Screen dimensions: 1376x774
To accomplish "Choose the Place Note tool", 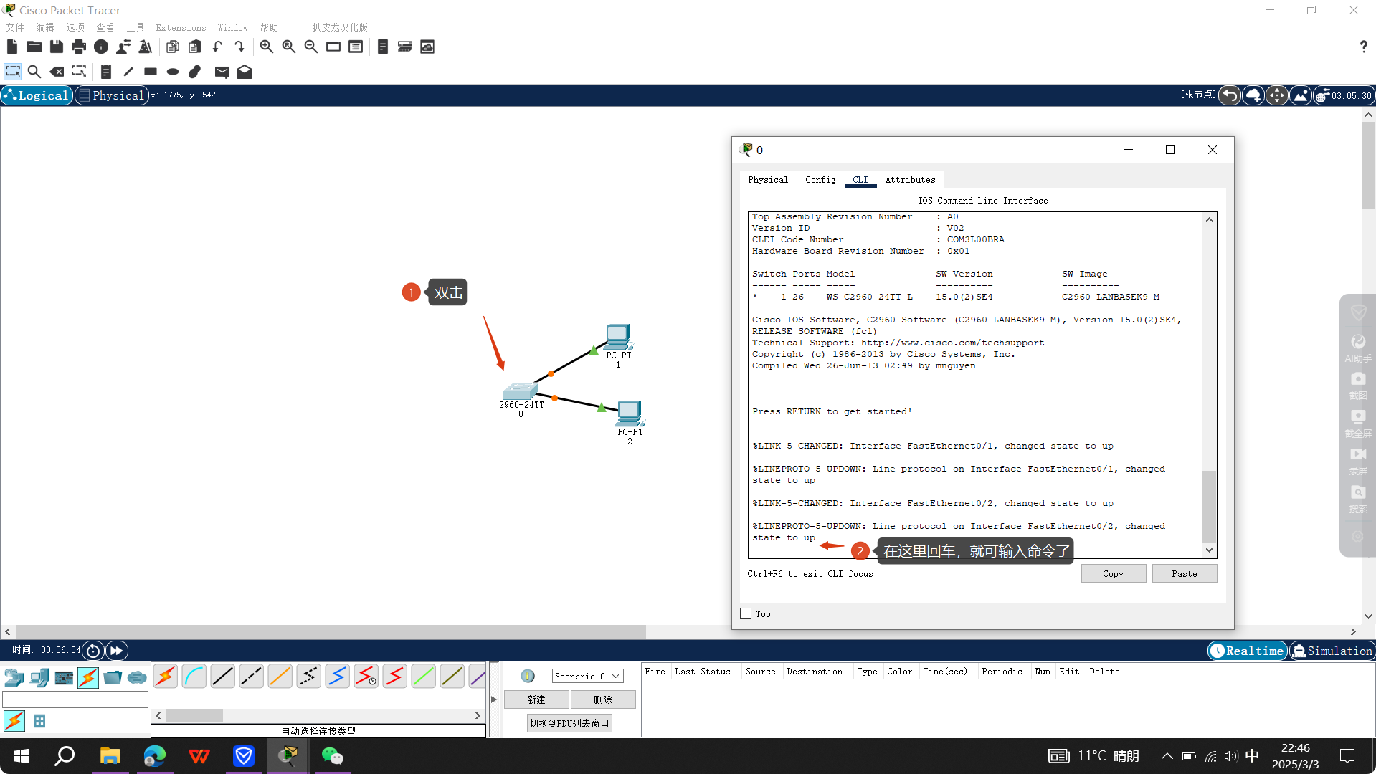I will [105, 72].
